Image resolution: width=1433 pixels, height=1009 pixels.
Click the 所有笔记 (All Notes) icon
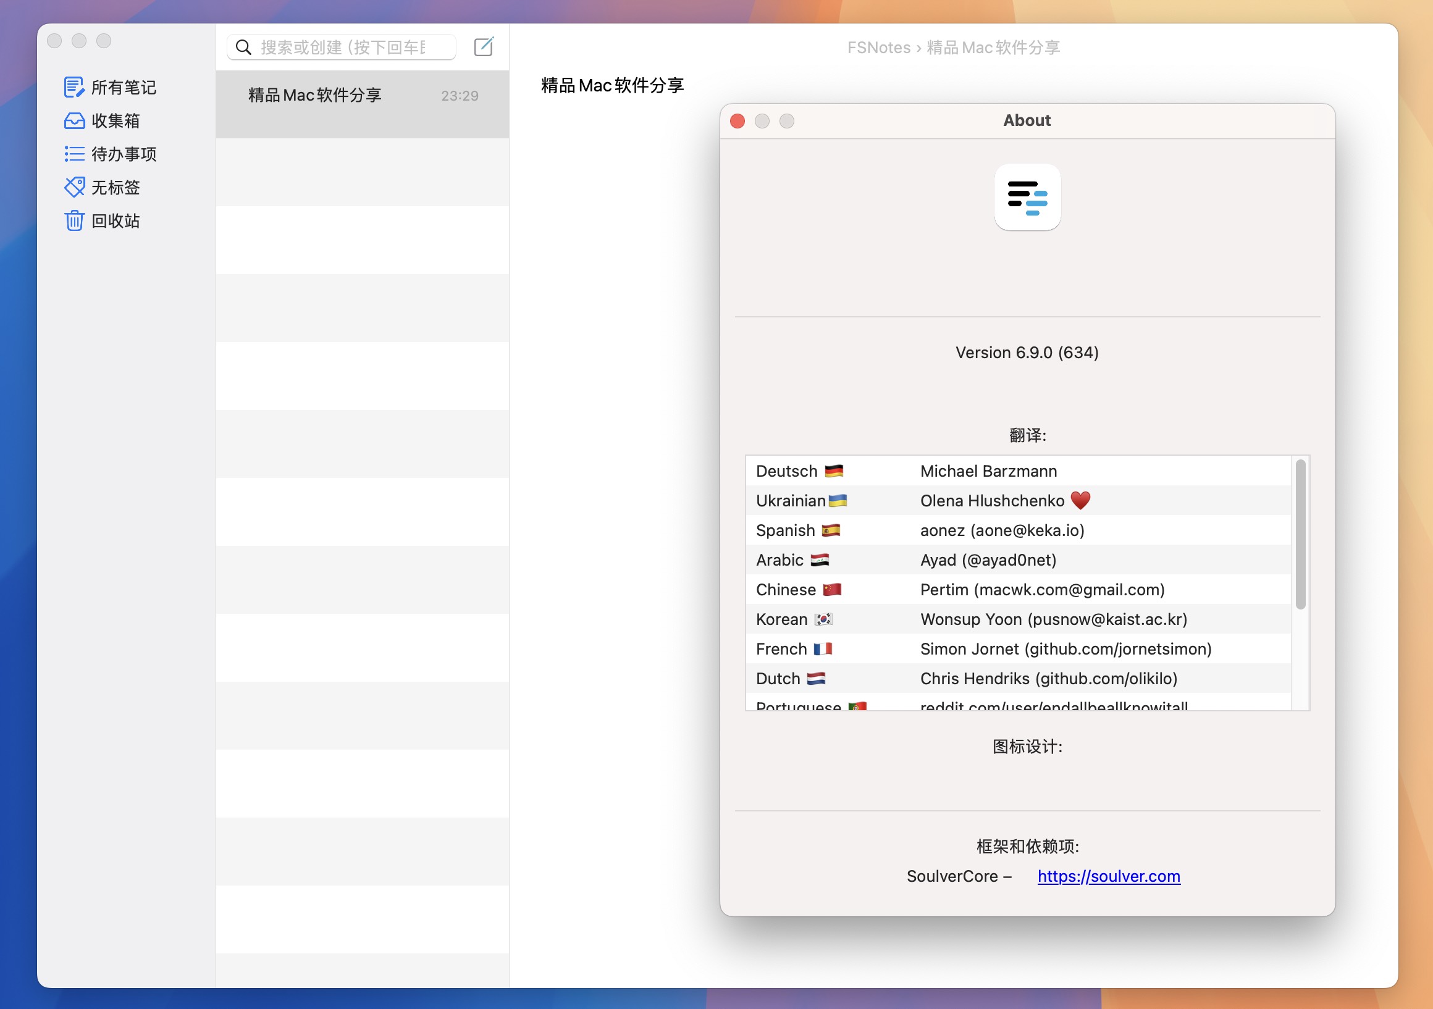click(x=73, y=87)
